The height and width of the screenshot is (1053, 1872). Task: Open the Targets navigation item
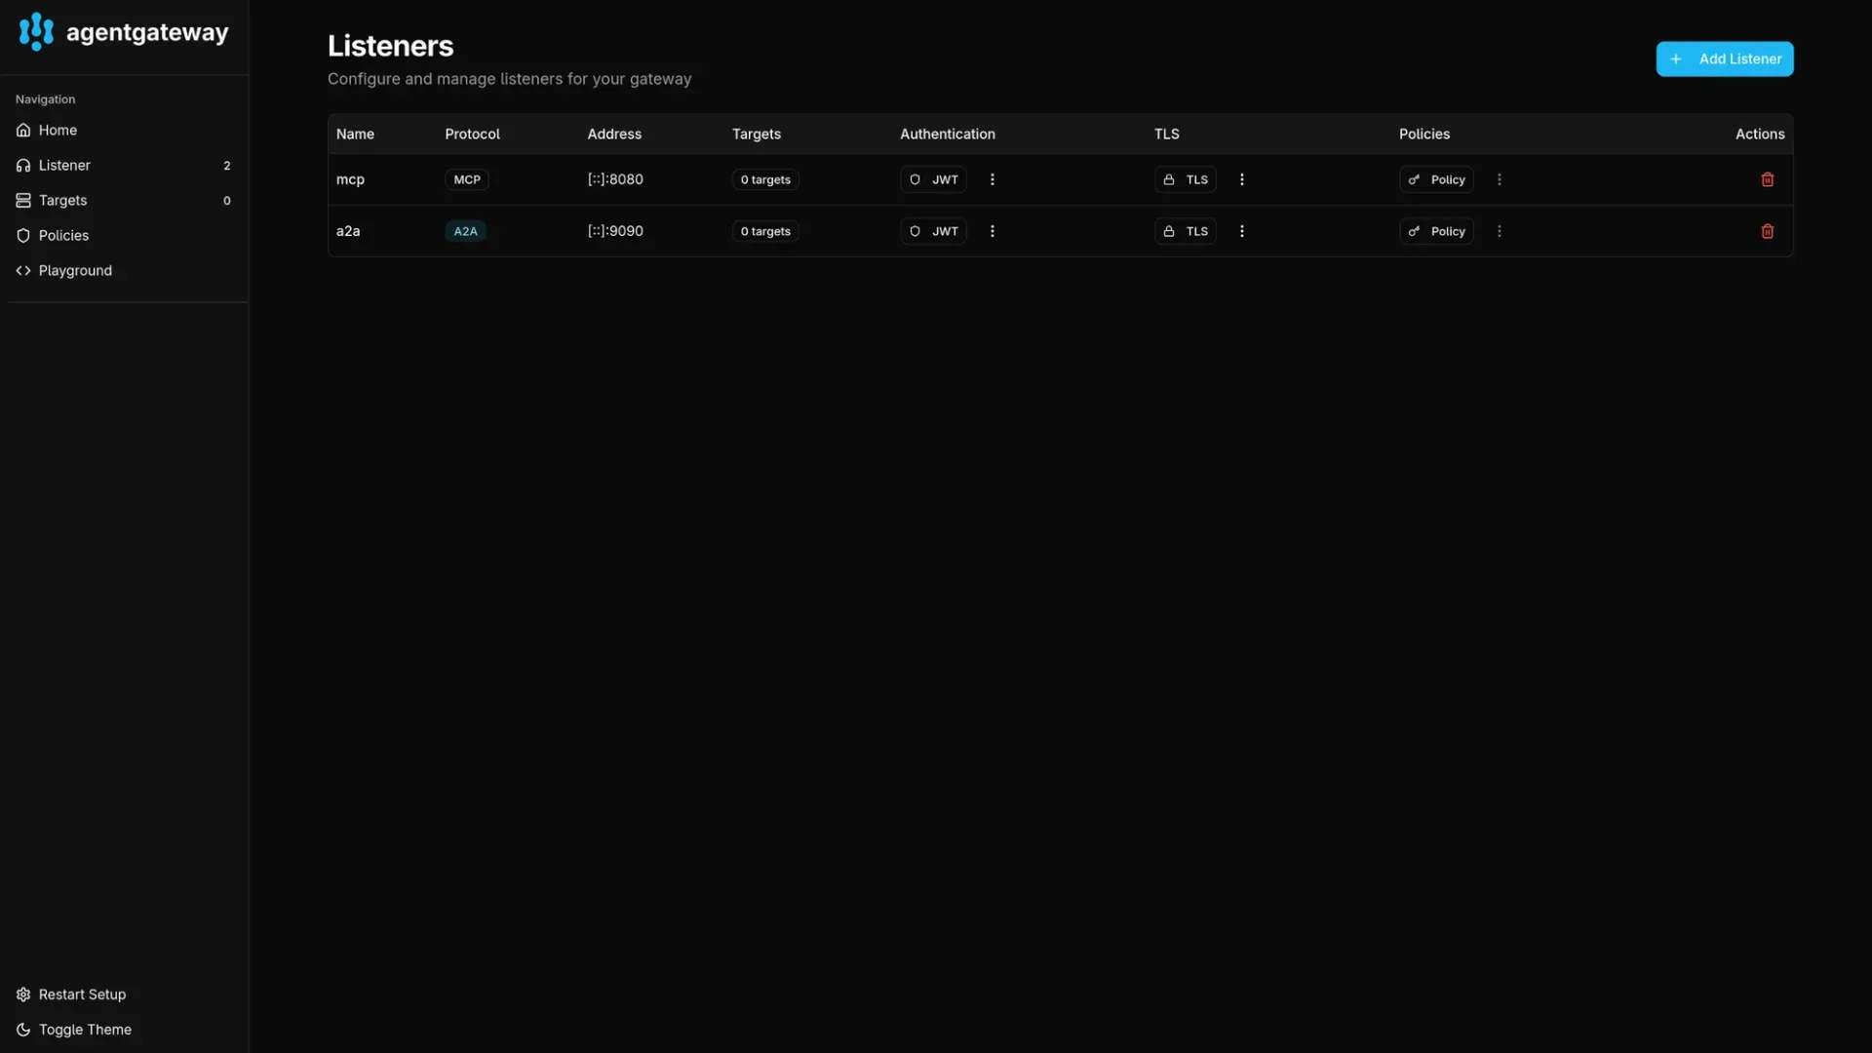click(125, 200)
